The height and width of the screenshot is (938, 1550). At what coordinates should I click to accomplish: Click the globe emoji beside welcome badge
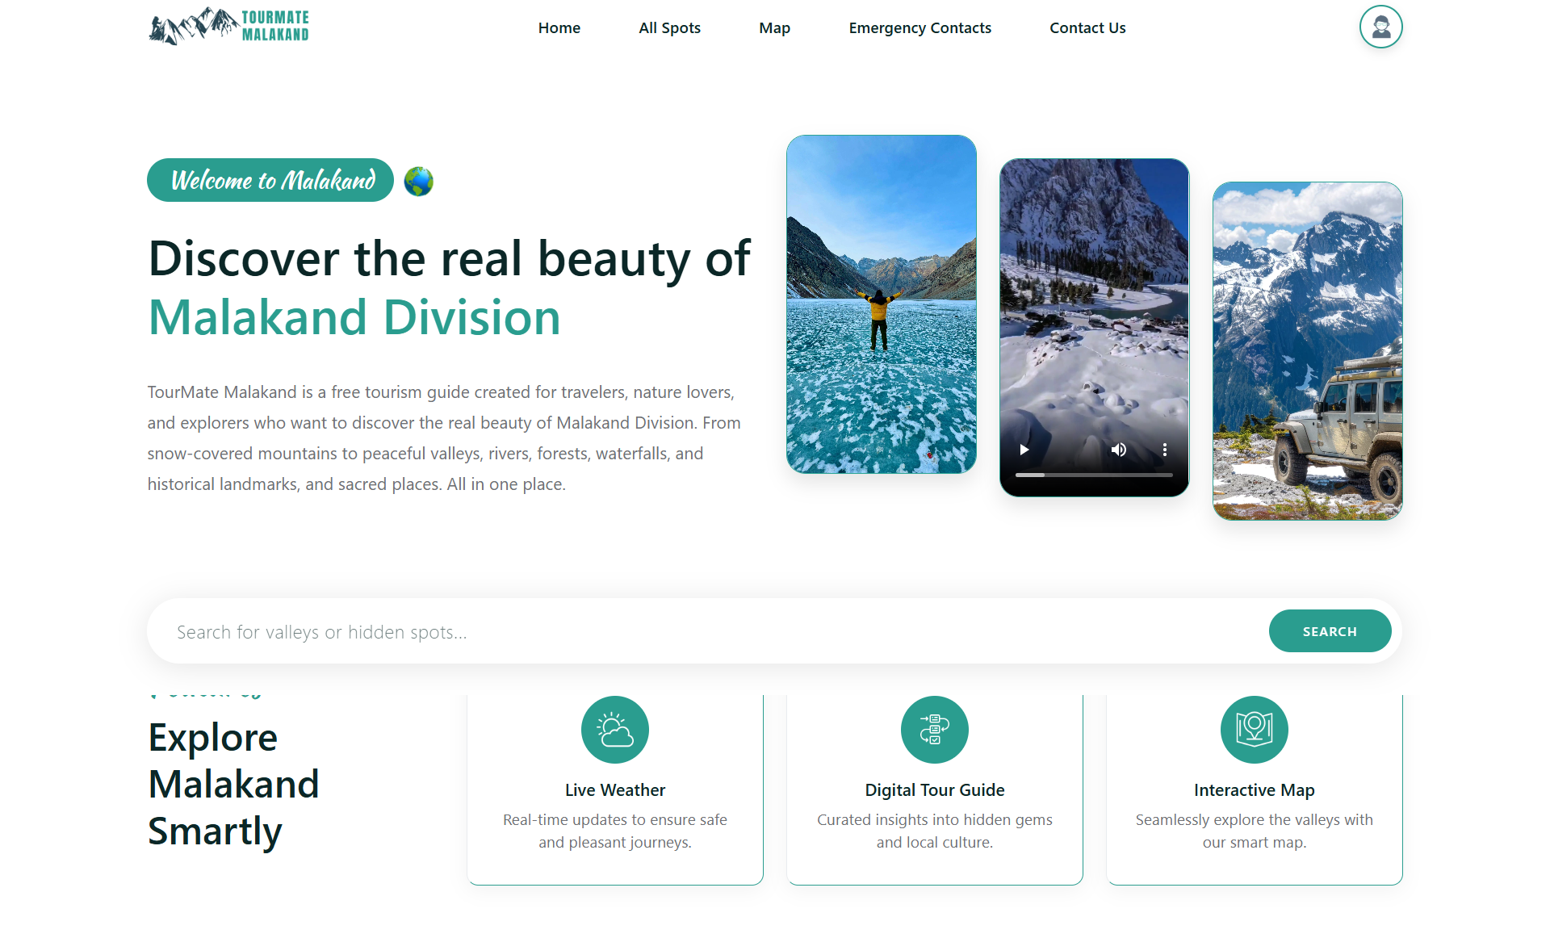pos(418,181)
